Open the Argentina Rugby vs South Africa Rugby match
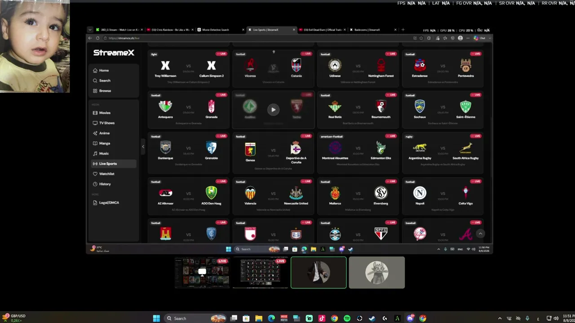 click(x=443, y=153)
